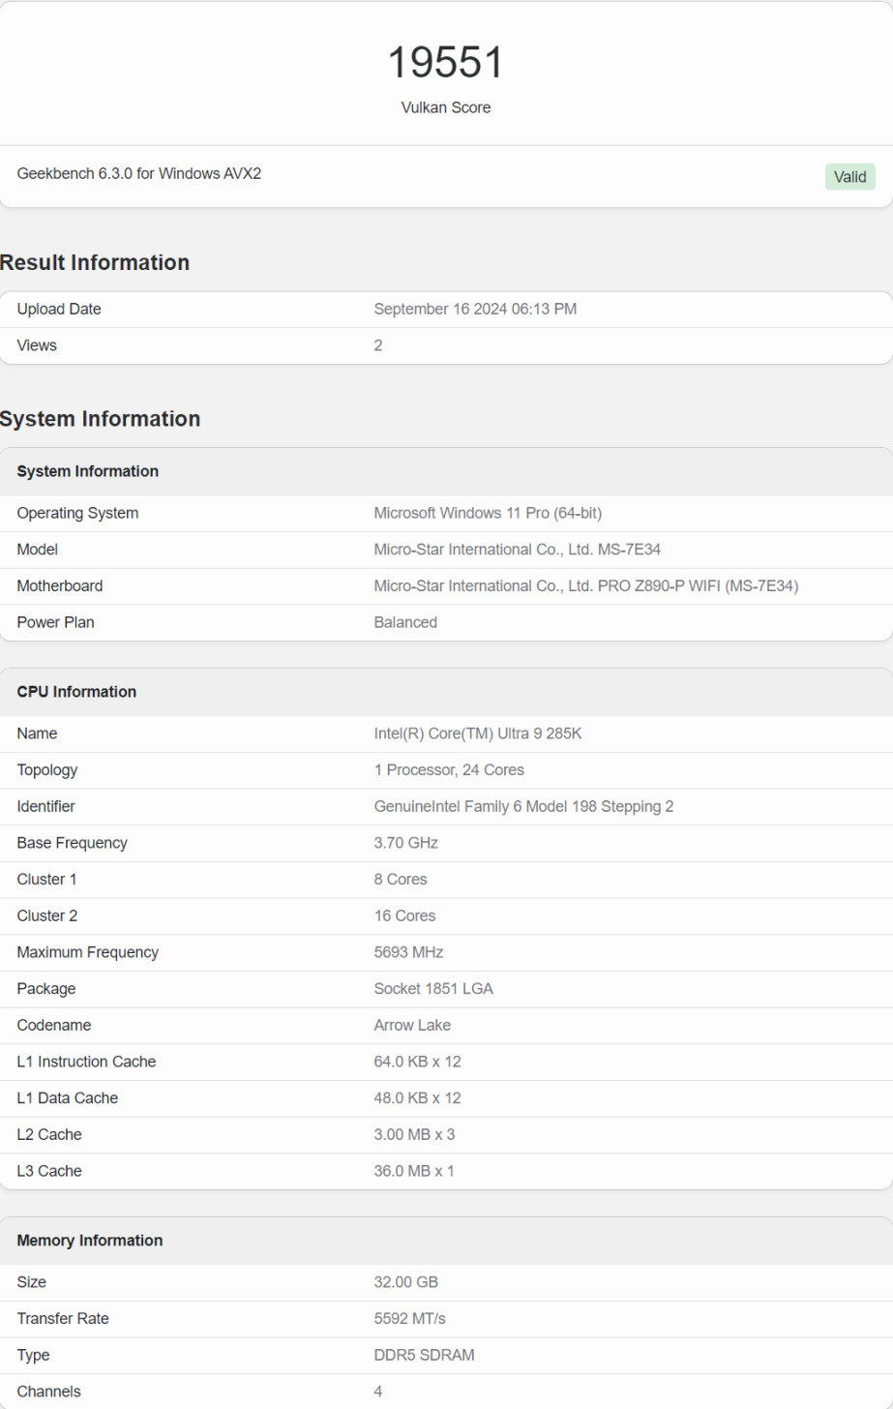Select the Views count value
The width and height of the screenshot is (893, 1409).
[378, 345]
